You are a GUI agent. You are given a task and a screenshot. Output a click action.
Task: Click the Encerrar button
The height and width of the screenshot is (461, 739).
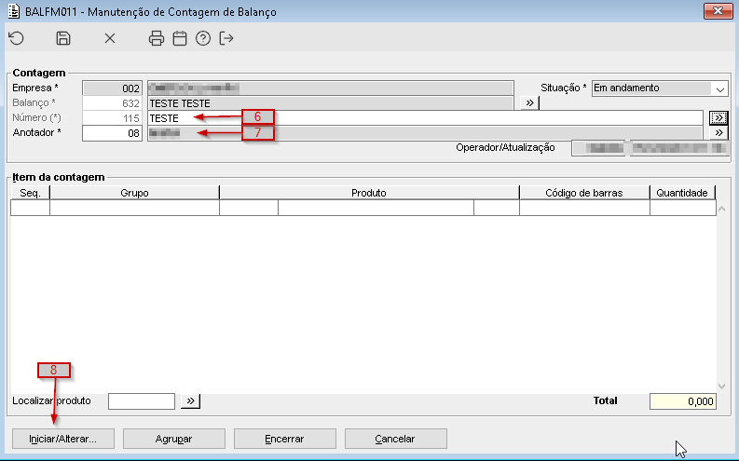(284, 439)
